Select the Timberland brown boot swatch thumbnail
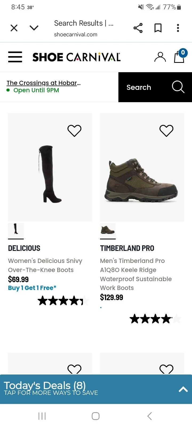 point(108,230)
